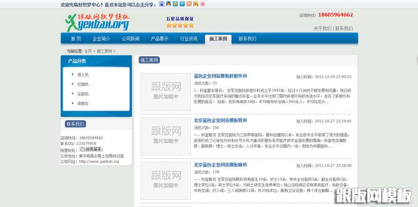
Task: Open thumbnail of the 肝胆外科 article
Action: pos(166,92)
